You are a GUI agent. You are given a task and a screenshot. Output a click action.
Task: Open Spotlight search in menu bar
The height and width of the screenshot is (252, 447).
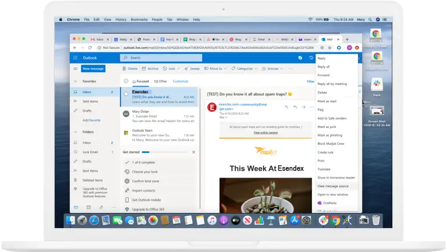tap(370, 20)
